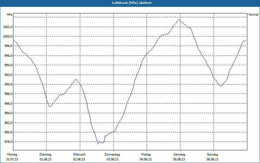Click the pressure curve's lowest point below 978
Viewport: 260px width, 163px height.
point(98,144)
